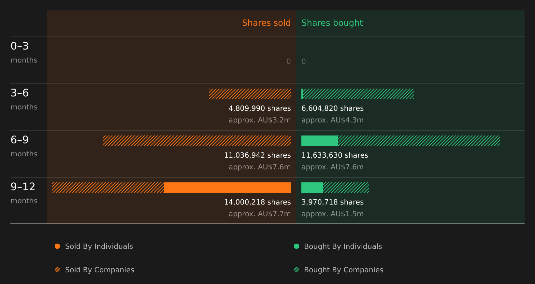Click the 3–6 months hatched orange sold bar
The height and width of the screenshot is (284, 535).
(x=250, y=94)
